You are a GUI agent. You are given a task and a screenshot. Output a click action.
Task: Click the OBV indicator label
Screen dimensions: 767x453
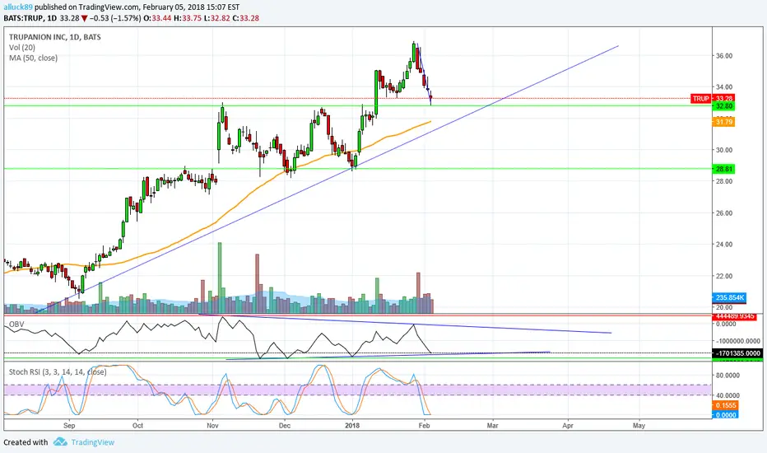16,325
